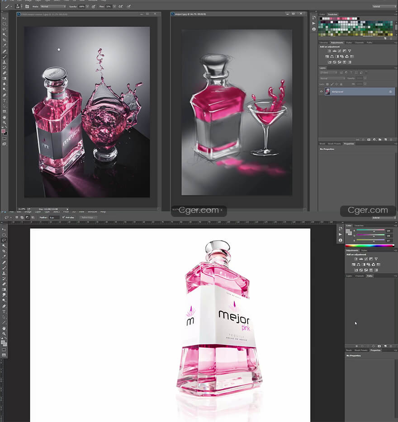Image resolution: width=398 pixels, height=422 pixels.
Task: Select the Brush tool in the upper Photoshop toolbar
Action: pos(5,57)
